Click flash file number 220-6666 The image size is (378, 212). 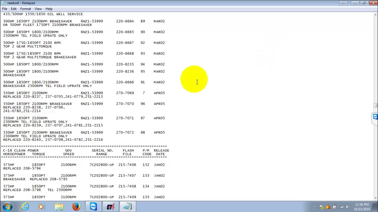click(125, 82)
